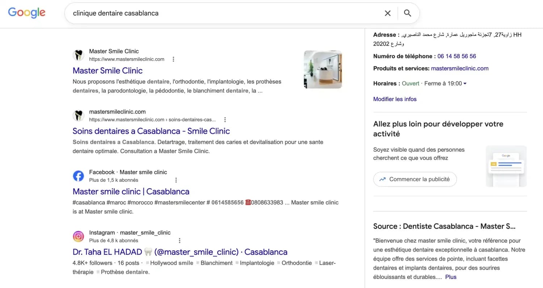Open more options for Master Smile Clinic result
Screen dimensions: 543x288
[173, 59]
